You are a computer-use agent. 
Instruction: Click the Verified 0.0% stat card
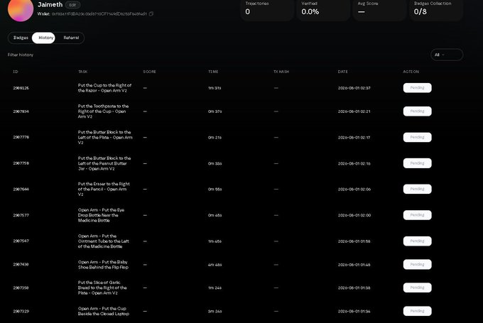point(323,10)
